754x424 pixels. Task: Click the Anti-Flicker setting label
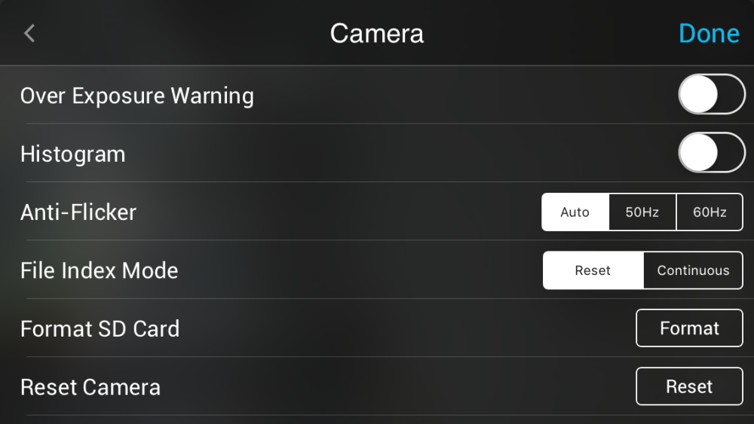click(78, 212)
